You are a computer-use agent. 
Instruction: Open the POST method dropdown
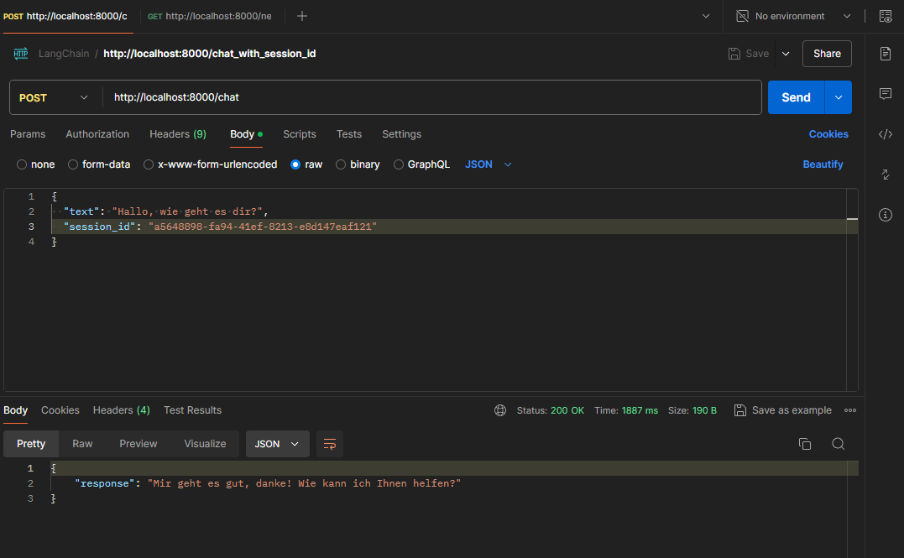54,97
